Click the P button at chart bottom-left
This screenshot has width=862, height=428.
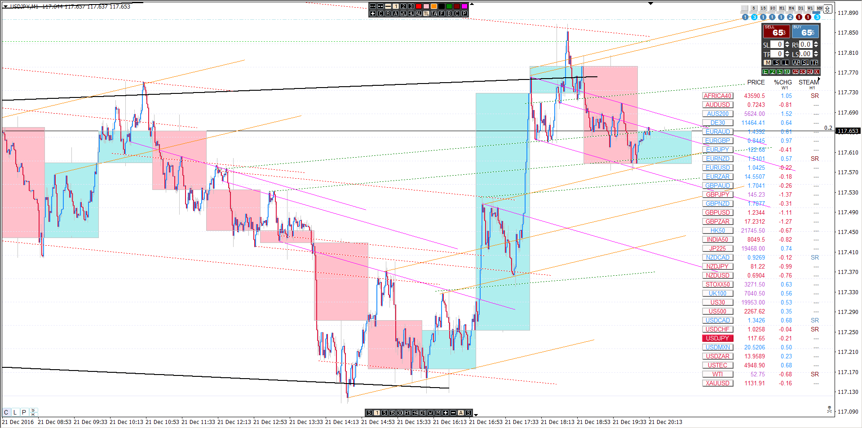click(x=24, y=412)
